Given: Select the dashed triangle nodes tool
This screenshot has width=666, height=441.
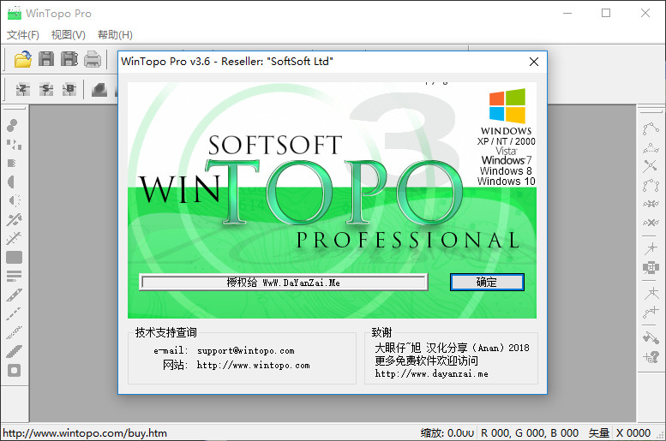Looking at the screenshot, I should click(651, 147).
